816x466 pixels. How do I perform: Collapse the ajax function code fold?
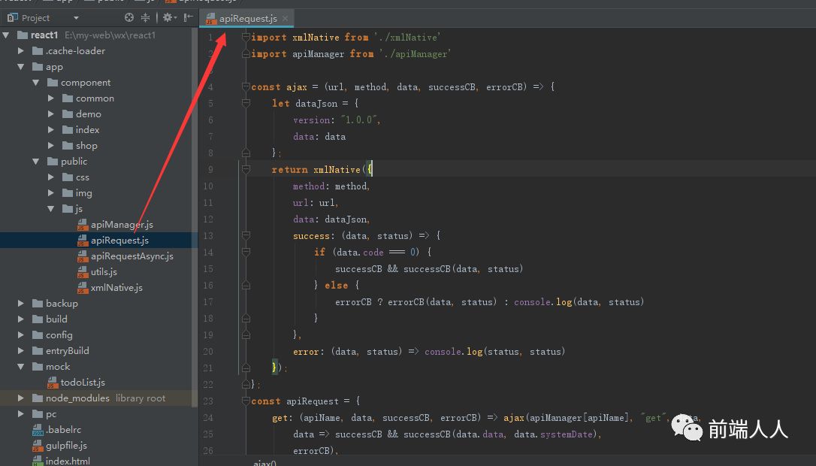tap(245, 86)
